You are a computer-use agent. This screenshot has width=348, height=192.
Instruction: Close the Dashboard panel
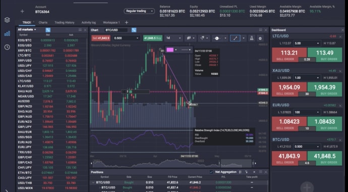tap(342, 30)
